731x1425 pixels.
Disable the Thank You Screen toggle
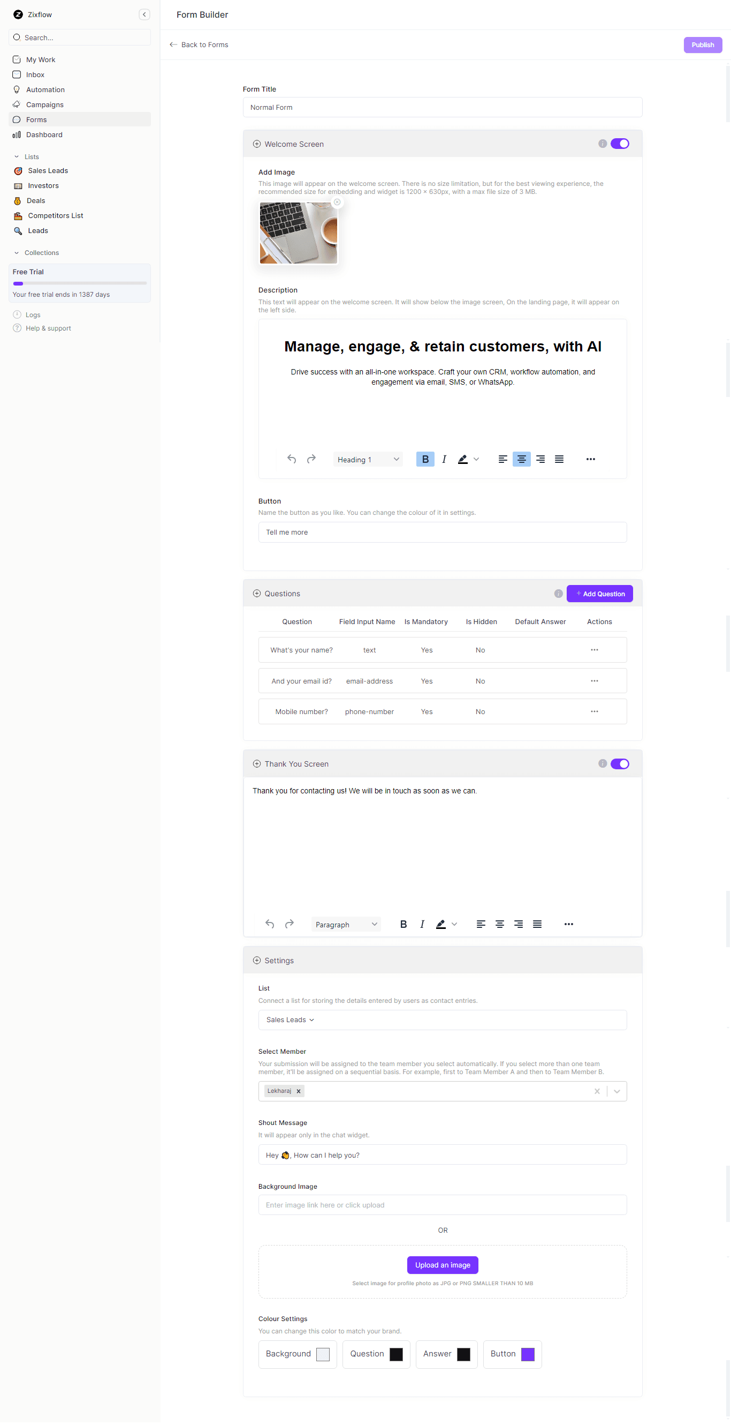620,763
